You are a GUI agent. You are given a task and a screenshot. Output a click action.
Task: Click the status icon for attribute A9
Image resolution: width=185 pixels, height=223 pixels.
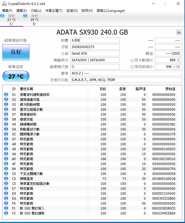[6, 149]
